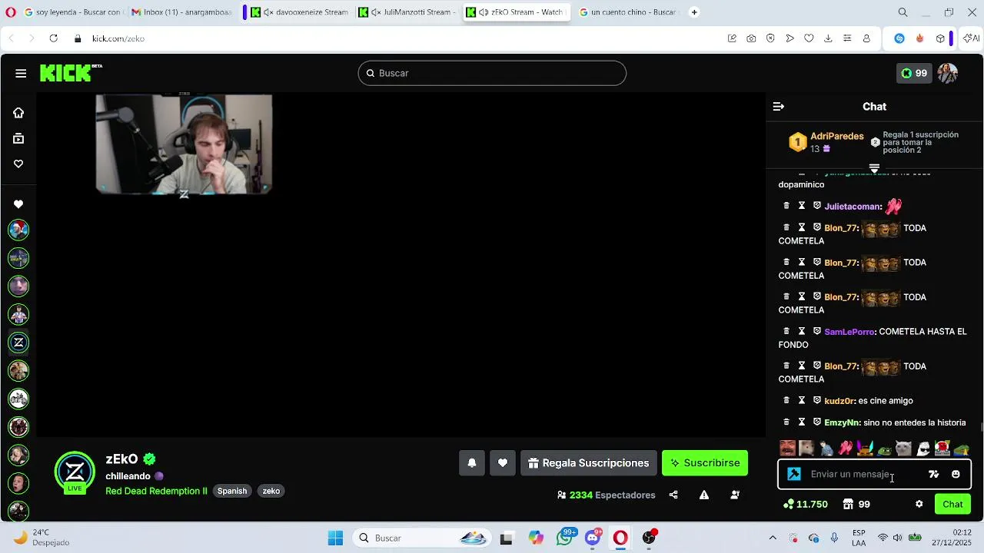Click channel points balance 11.750
The height and width of the screenshot is (553, 984).
point(806,505)
